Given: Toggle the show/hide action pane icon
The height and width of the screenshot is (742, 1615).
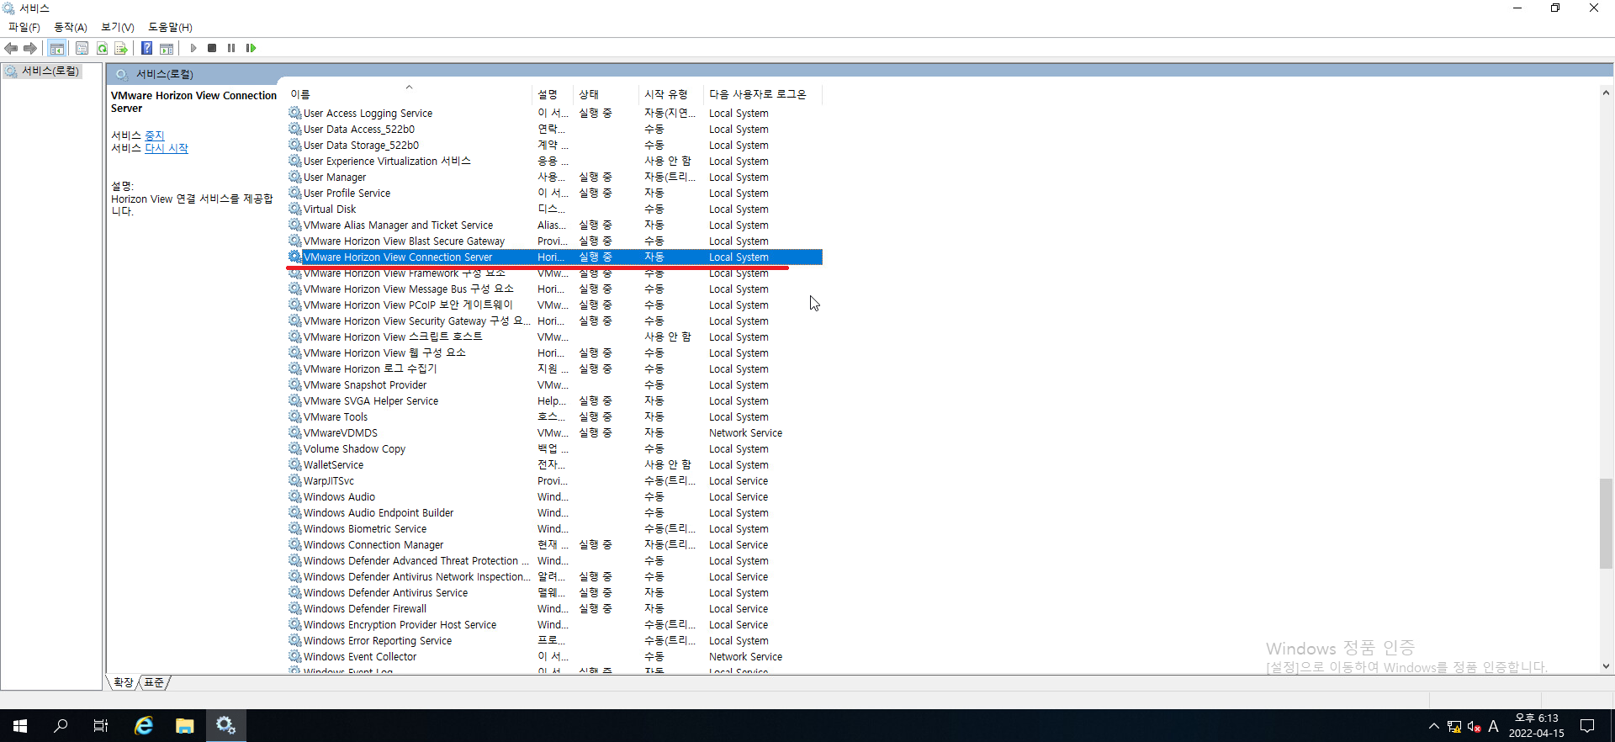Looking at the screenshot, I should click(x=167, y=48).
